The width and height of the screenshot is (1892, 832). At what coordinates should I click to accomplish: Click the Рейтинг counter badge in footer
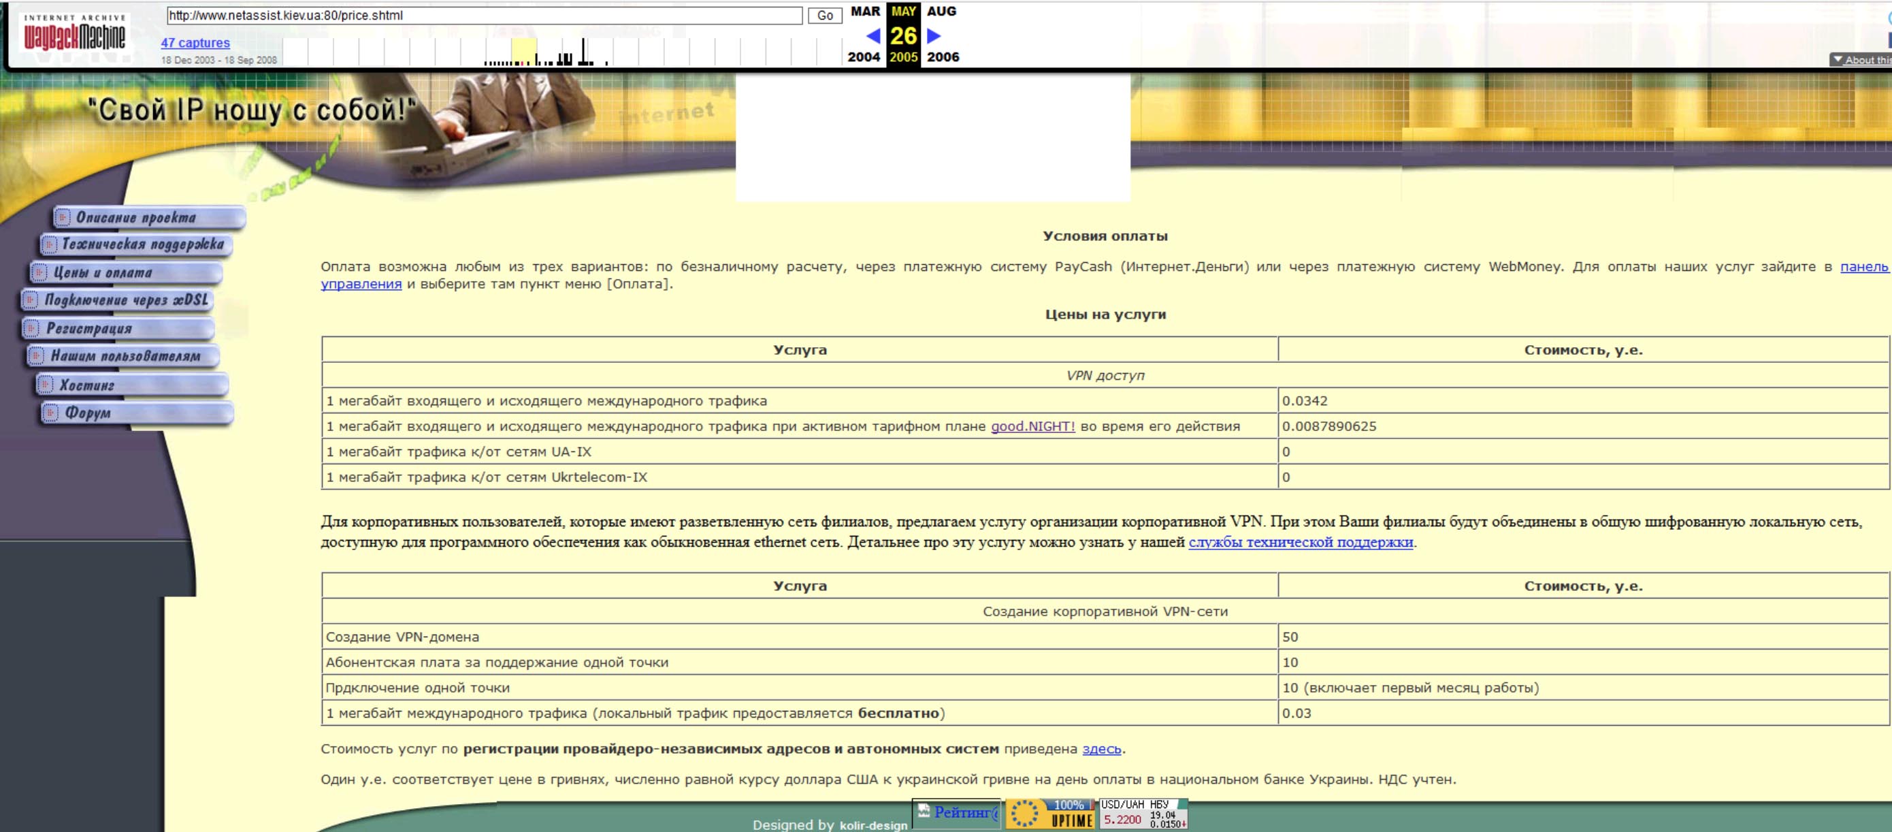click(956, 813)
